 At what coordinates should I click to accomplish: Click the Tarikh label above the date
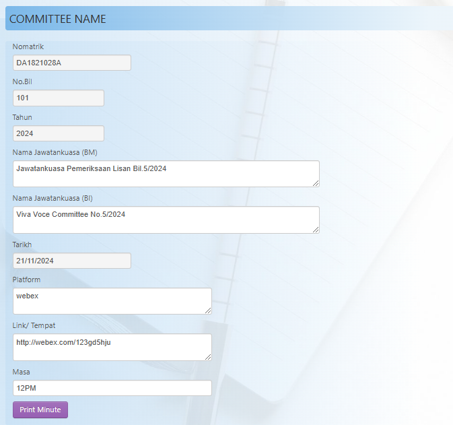coord(22,244)
